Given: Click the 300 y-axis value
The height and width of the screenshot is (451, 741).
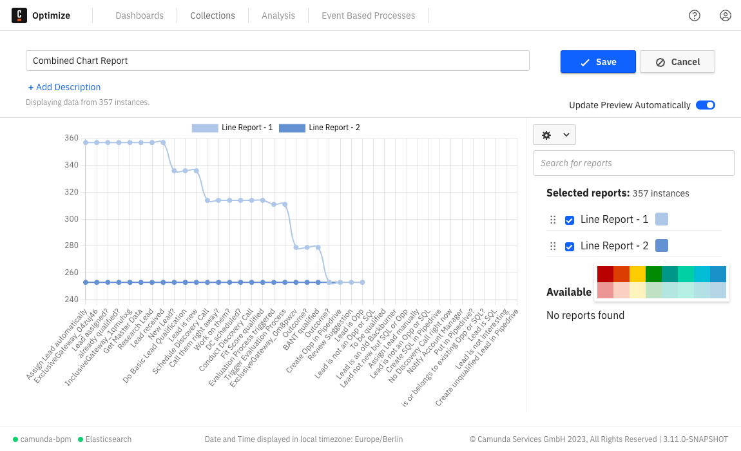Looking at the screenshot, I should click(x=72, y=219).
